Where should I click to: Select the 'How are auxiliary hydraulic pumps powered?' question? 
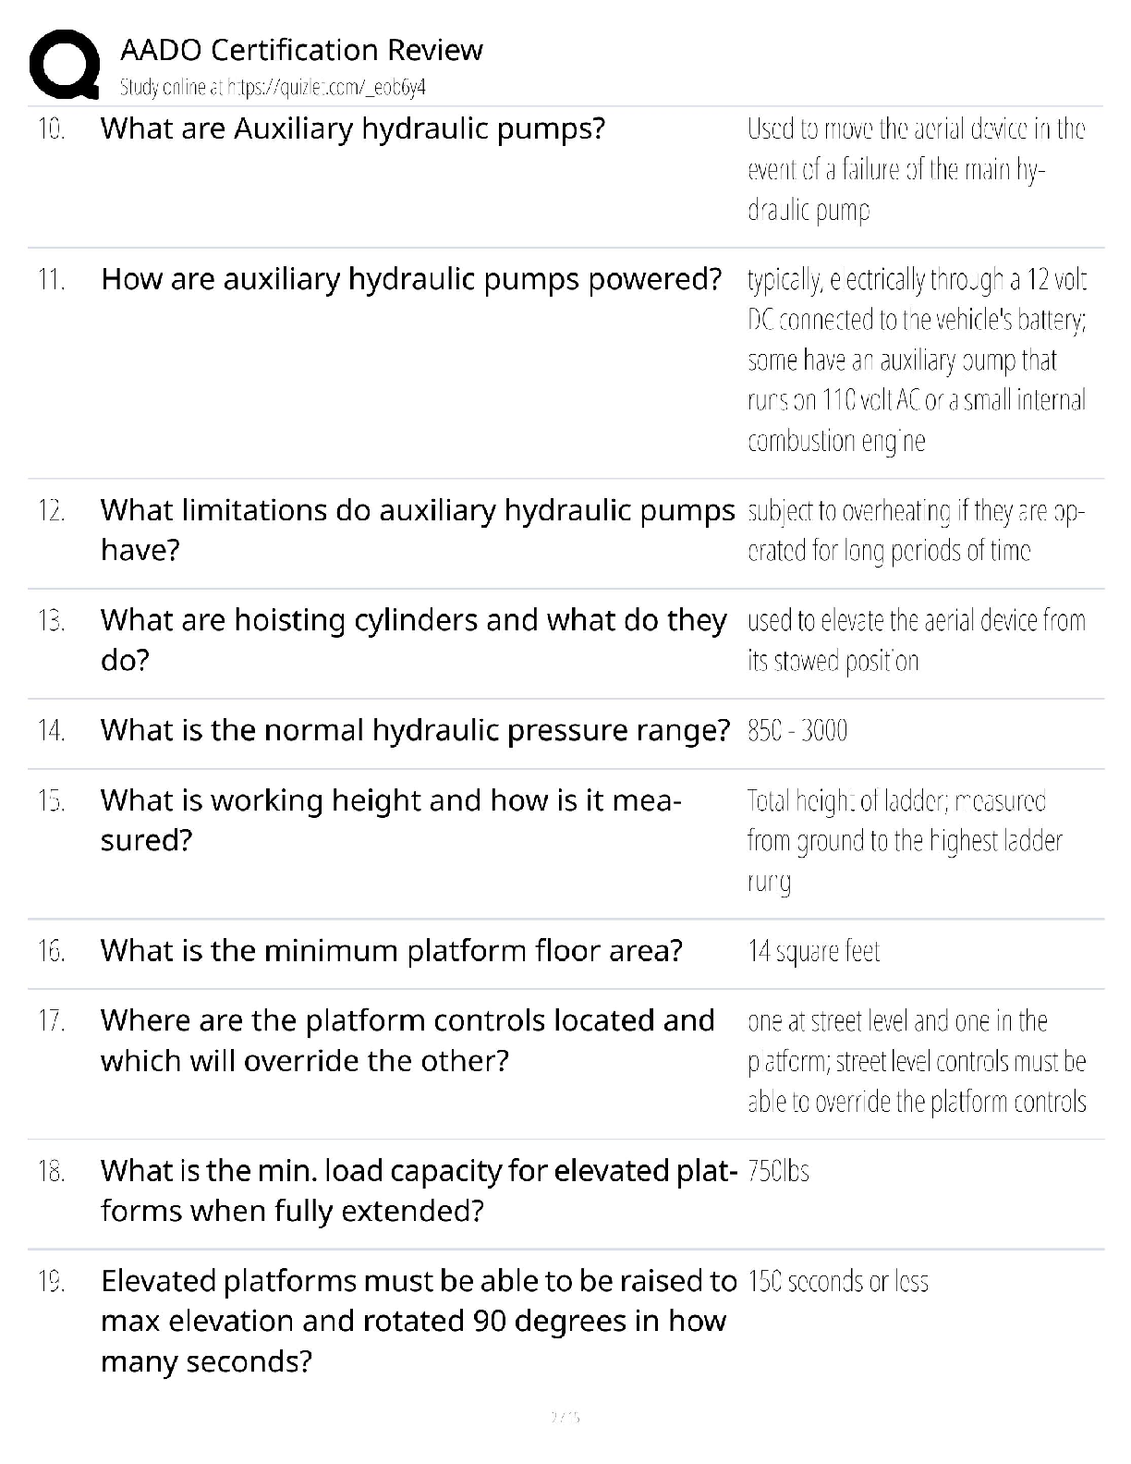click(x=411, y=279)
